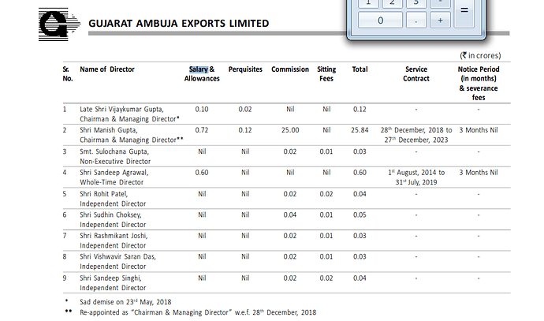Viewport: 544px width, 321px height.
Task: Click the 0 key on the calculator
Action: pos(380,21)
